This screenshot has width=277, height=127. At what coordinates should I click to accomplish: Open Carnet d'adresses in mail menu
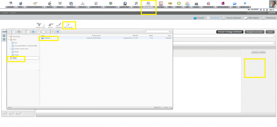(x=232, y=18)
